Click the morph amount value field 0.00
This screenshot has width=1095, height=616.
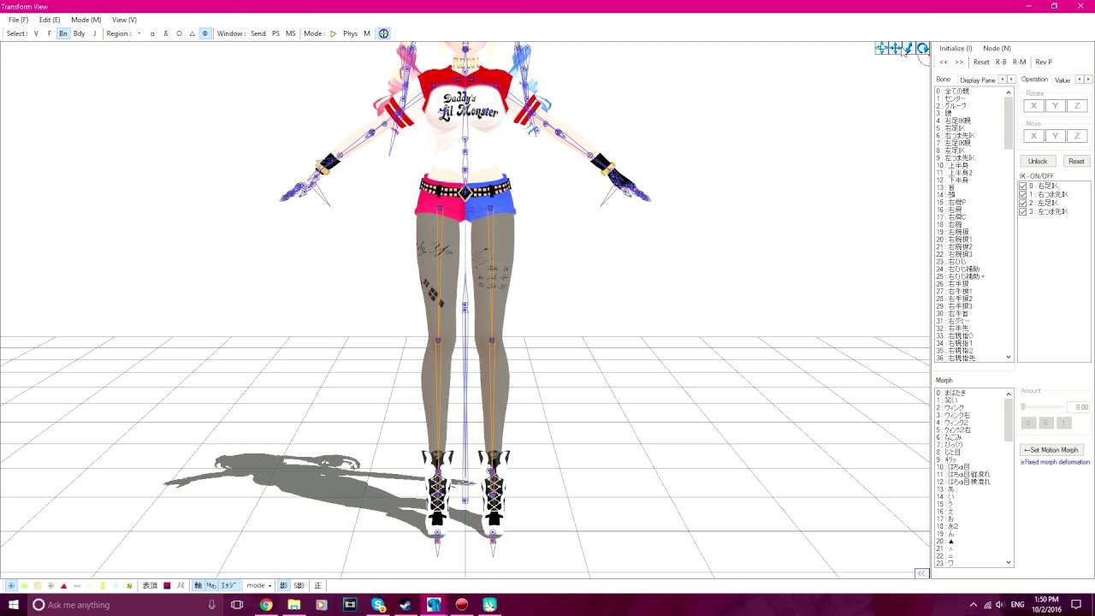coord(1078,407)
